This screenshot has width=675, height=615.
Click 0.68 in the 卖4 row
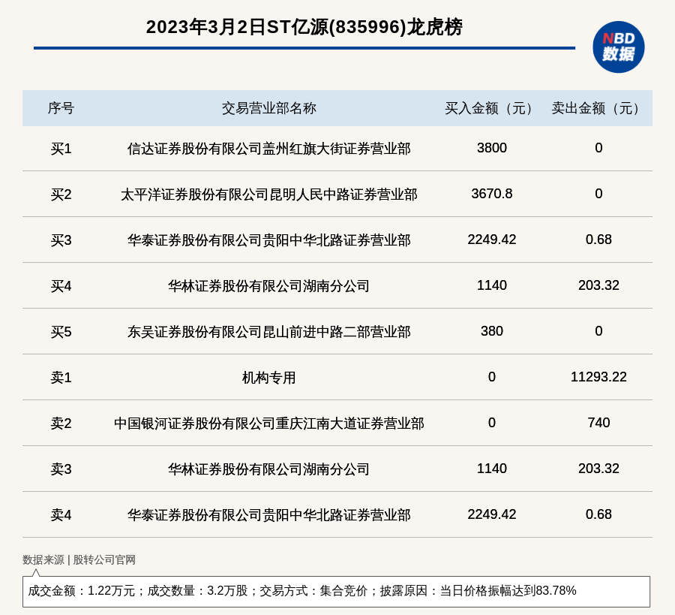pyautogui.click(x=598, y=514)
